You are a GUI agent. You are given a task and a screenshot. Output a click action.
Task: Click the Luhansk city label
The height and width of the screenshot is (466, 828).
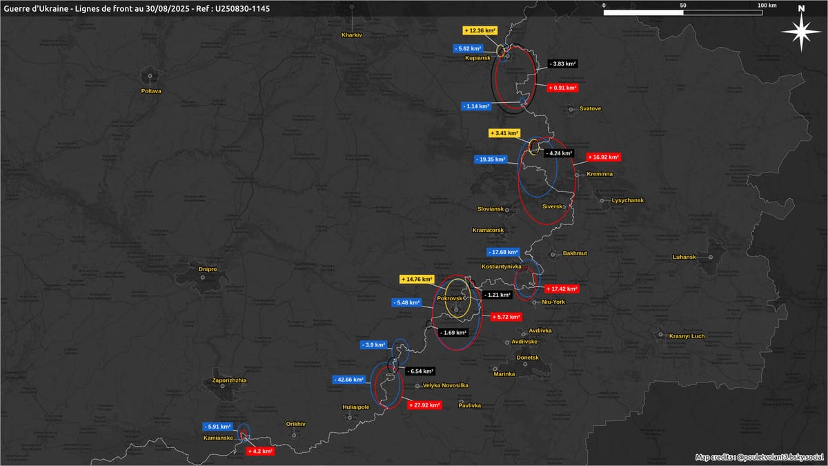tap(684, 257)
